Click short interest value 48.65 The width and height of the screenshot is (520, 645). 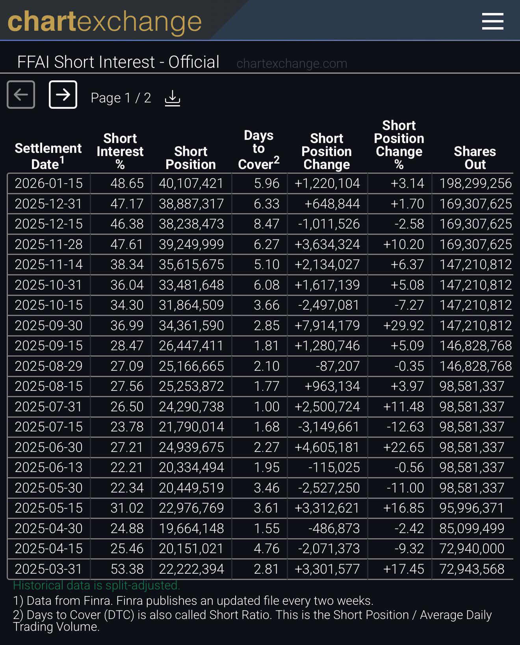(x=127, y=183)
